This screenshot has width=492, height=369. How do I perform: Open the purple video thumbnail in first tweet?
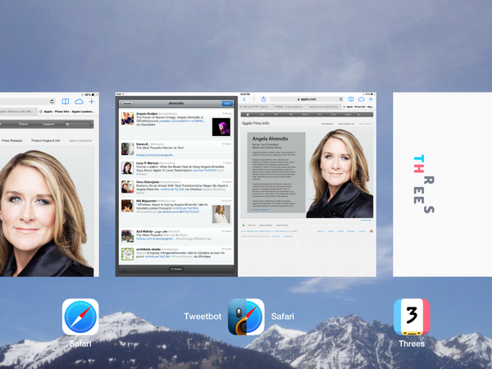tap(221, 127)
